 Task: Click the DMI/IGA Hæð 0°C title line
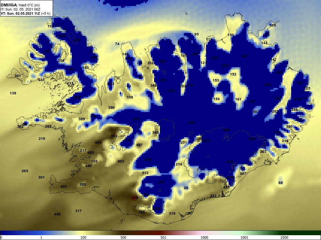click(x=20, y=5)
